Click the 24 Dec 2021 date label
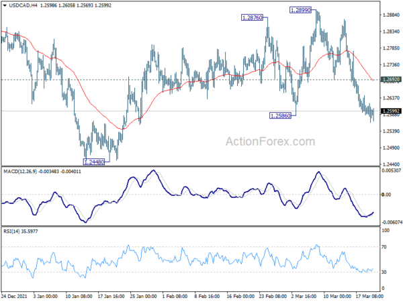Screen dimensions: 403x302 (14, 296)
